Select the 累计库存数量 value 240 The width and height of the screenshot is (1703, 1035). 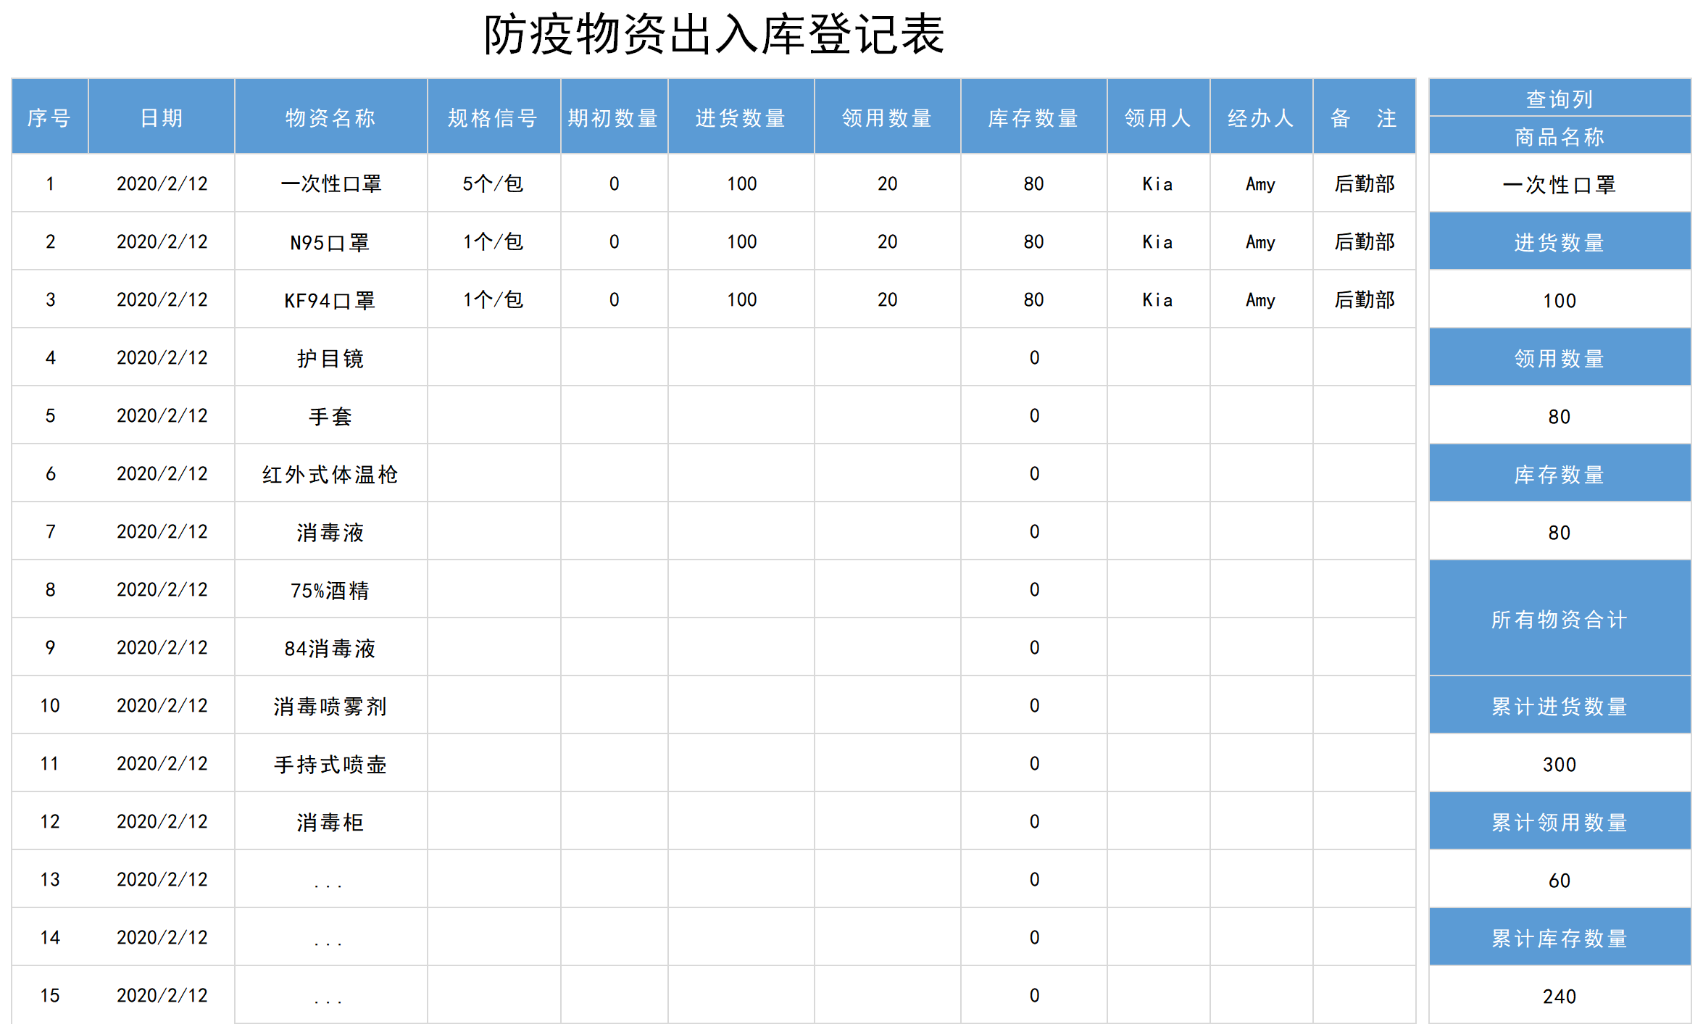point(1559,996)
